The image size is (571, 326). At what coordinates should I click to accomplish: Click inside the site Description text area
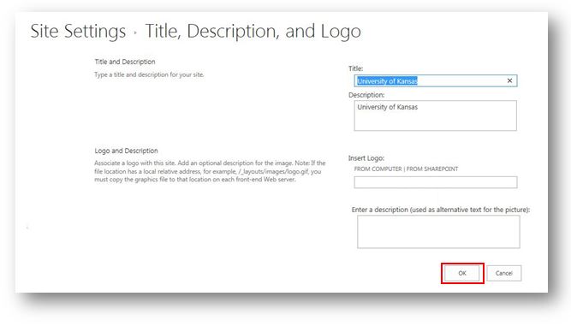click(435, 116)
